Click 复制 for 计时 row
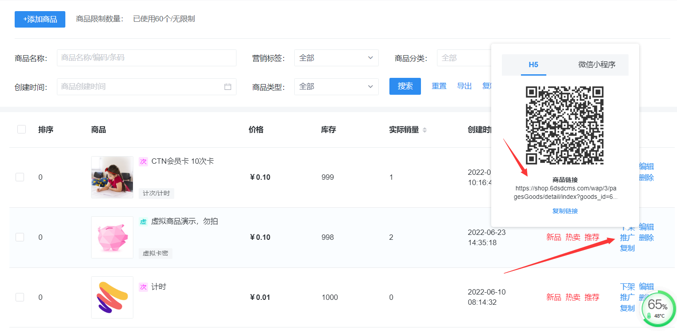 point(627,308)
